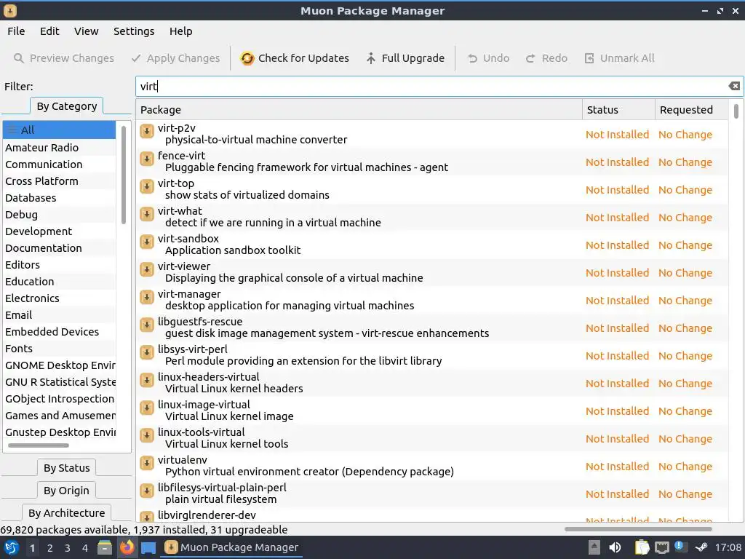Select the Fonts category
Image resolution: width=745 pixels, height=559 pixels.
coord(59,349)
